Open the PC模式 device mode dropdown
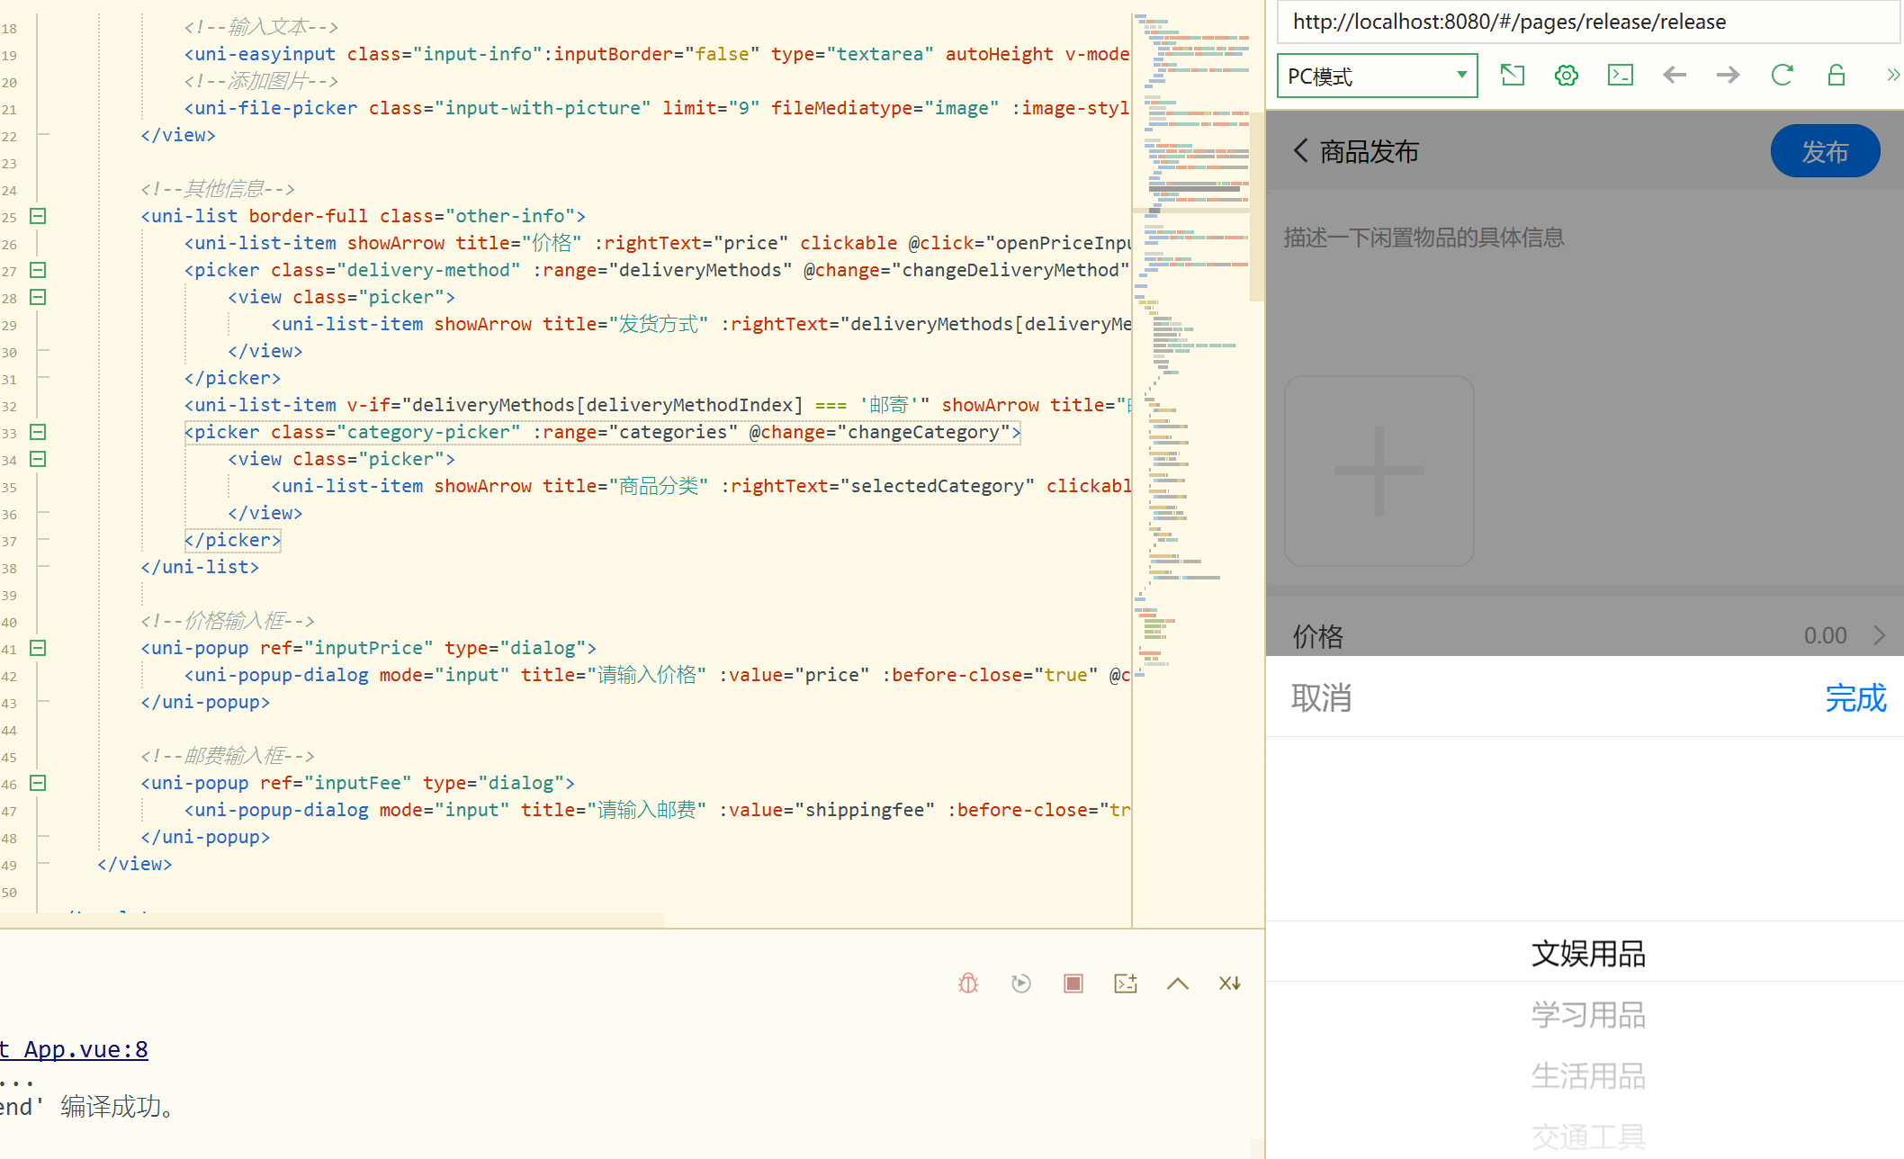This screenshot has height=1159, width=1904. point(1378,76)
